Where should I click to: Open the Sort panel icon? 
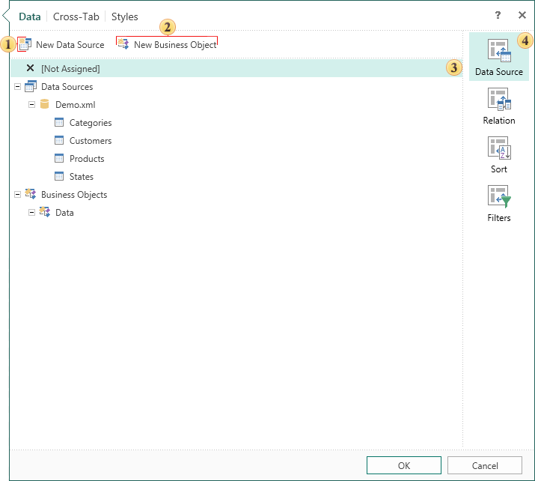pyautogui.click(x=498, y=148)
